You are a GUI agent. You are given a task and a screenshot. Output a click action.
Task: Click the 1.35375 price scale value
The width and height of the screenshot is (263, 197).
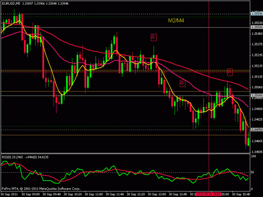(x=257, y=45)
